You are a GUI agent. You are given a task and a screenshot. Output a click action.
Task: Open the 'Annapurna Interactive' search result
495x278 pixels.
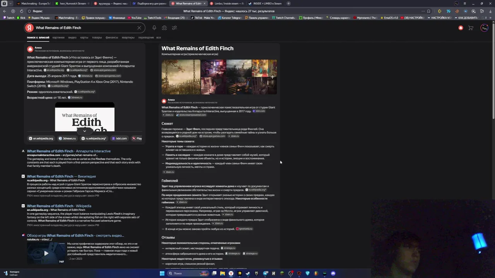(69, 151)
